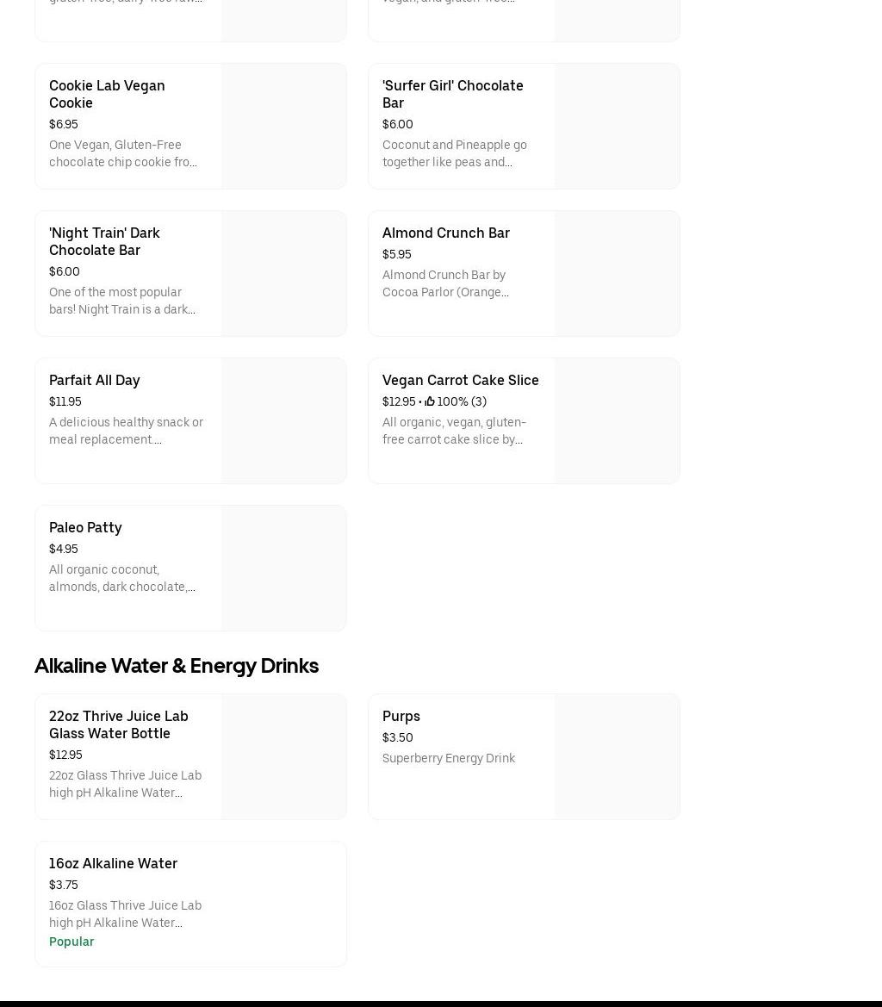Click the Parfait All Day image placeholder
The height and width of the screenshot is (1007, 882).
point(283,420)
